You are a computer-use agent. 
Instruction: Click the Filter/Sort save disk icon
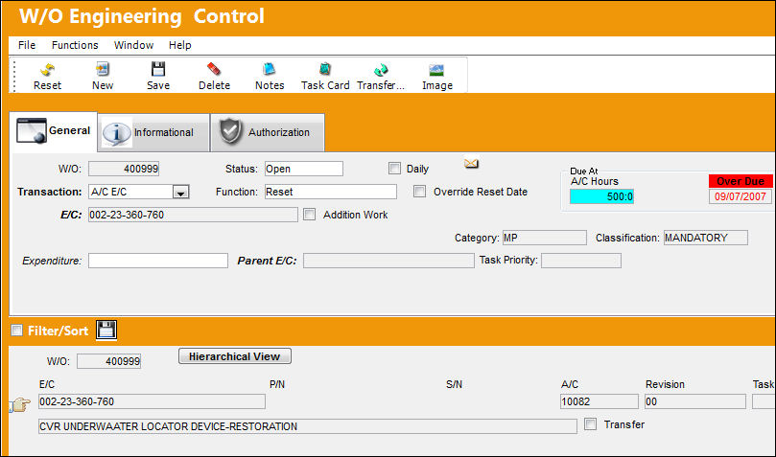coord(106,330)
